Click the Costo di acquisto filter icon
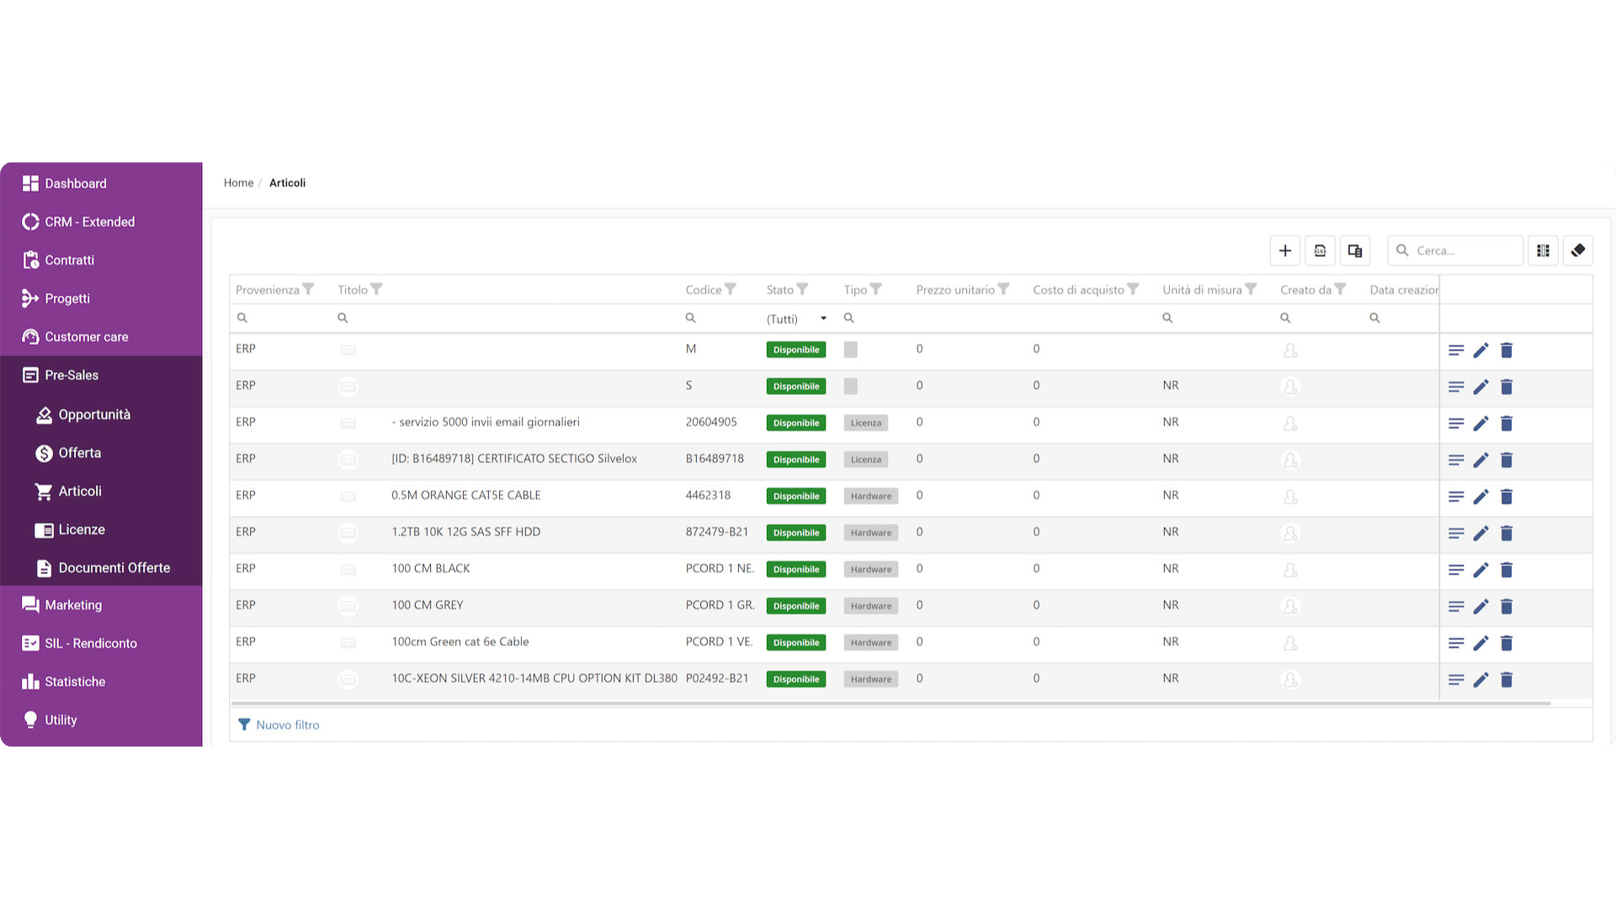This screenshot has width=1616, height=909. pos(1133,290)
